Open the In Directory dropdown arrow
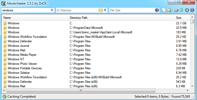Screen dimensions: 197x100 tap(105, 10)
